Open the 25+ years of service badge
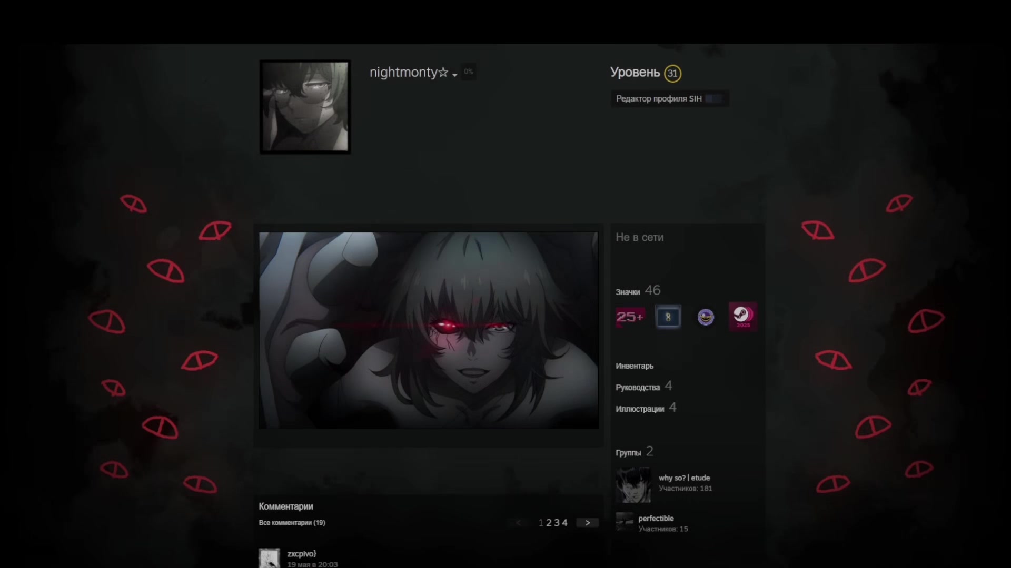The image size is (1011, 568). click(x=630, y=317)
